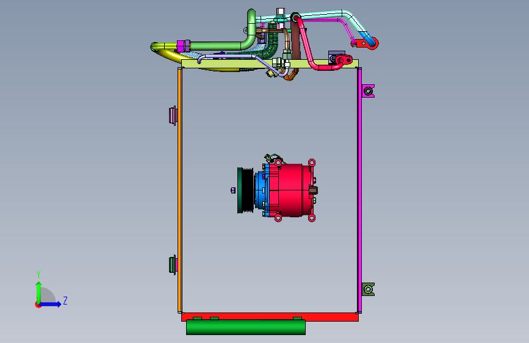This screenshot has width=529, height=343.
Task: Click the 'Z' axis label
Action: coord(65,300)
